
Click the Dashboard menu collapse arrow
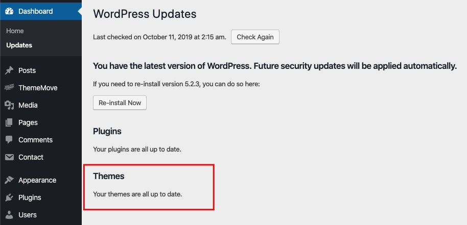click(x=79, y=11)
